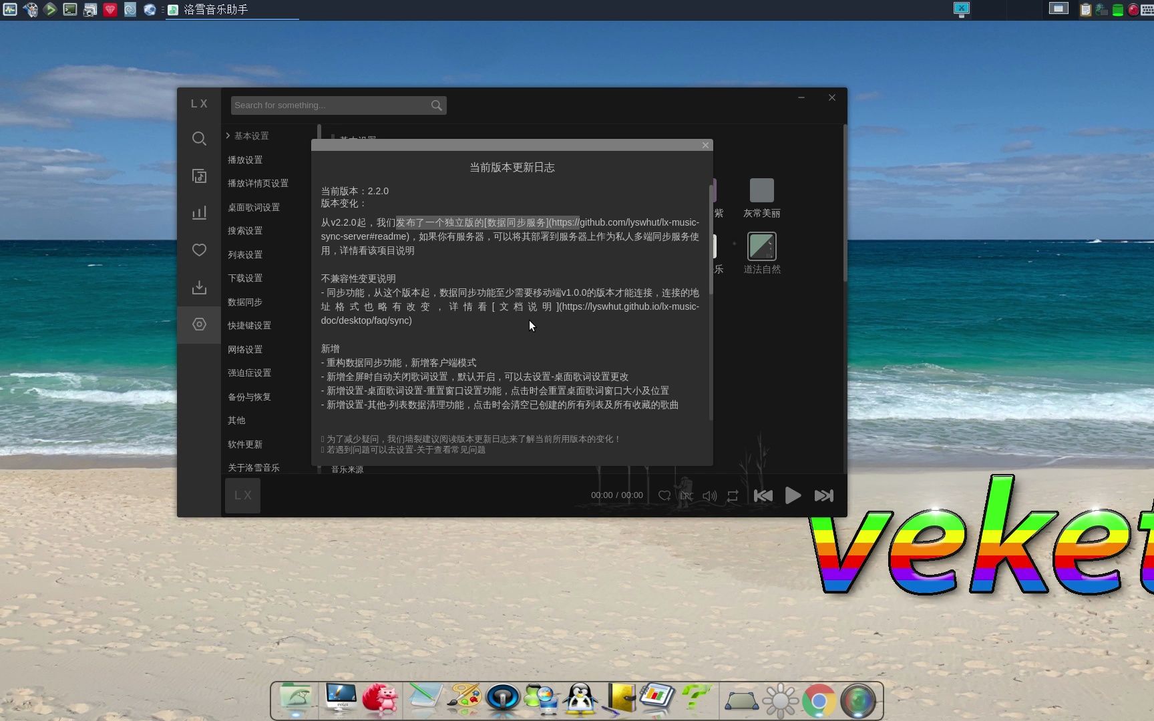The height and width of the screenshot is (721, 1154).
Task: Open 数据同步 settings entry
Action: 245,302
